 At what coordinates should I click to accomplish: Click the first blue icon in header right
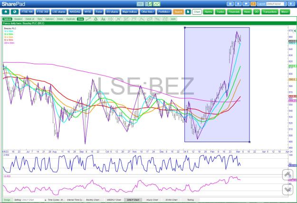(x=230, y=4)
